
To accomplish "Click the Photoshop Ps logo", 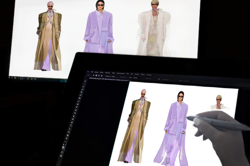I will 88,72.
